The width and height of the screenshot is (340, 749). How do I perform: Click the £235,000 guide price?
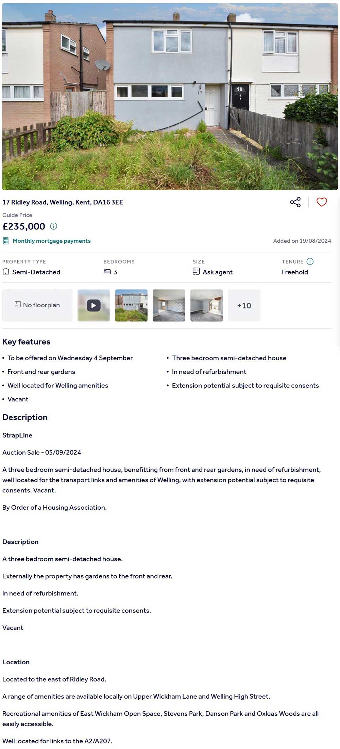coord(24,226)
